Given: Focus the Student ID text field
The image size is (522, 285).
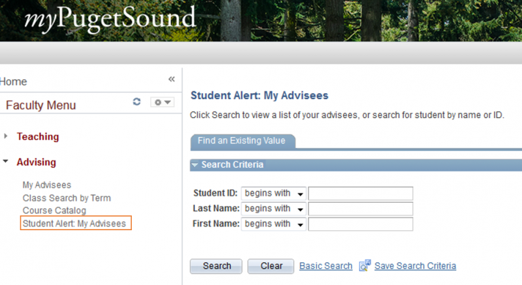Looking at the screenshot, I should coord(361,194).
